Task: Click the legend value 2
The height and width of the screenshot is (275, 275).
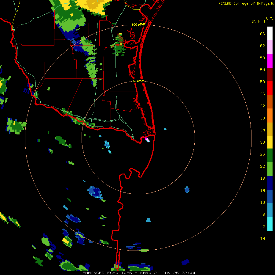Action: tap(263, 227)
